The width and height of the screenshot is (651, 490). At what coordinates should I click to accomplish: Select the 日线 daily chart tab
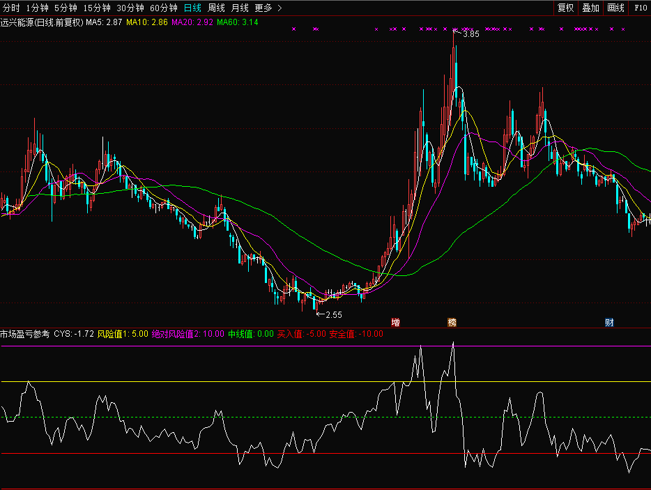coord(192,8)
